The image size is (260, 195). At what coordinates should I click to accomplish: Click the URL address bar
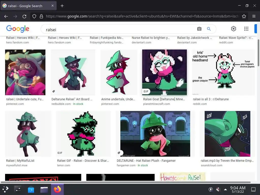[x=142, y=16]
